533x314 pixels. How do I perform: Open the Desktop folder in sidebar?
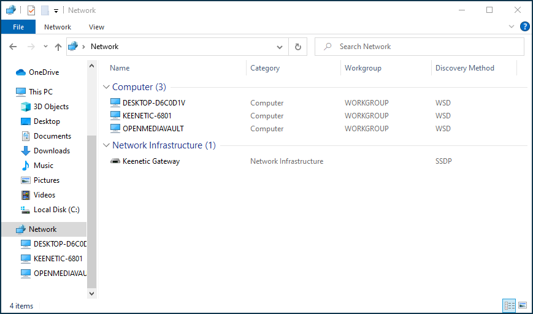point(47,121)
